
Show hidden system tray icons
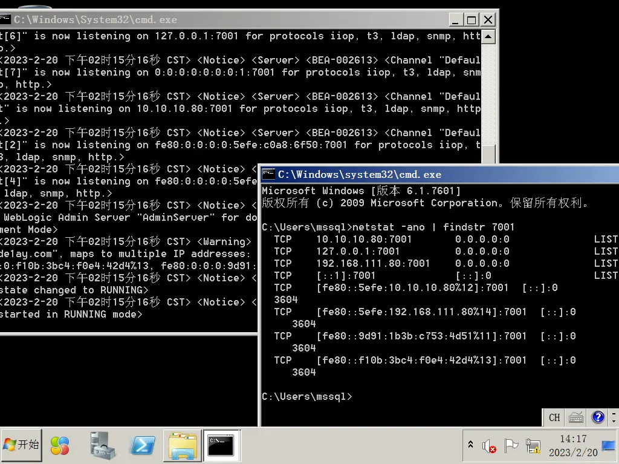pyautogui.click(x=470, y=445)
